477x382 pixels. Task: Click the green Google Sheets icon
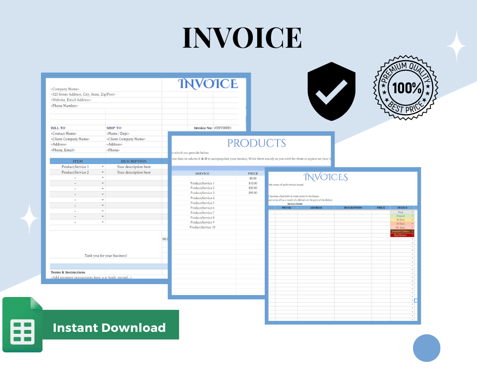click(22, 325)
